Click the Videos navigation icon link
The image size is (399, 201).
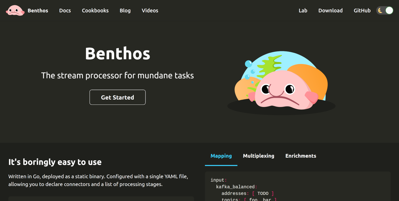150,11
